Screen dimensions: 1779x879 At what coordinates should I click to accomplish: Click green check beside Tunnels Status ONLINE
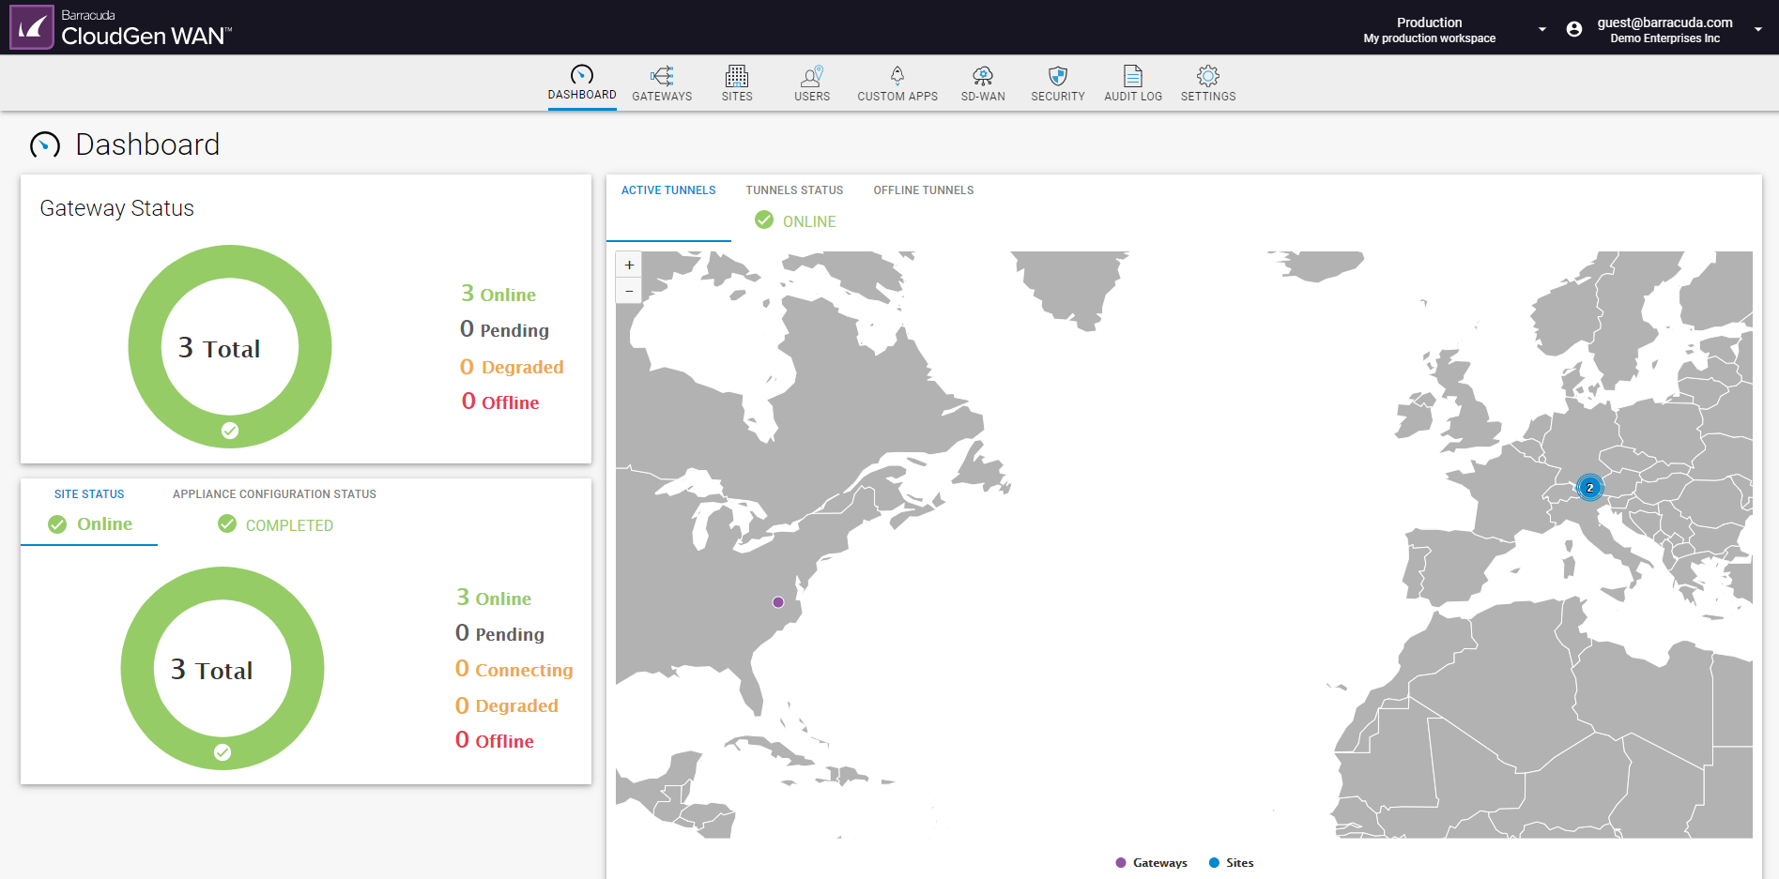[x=764, y=220]
